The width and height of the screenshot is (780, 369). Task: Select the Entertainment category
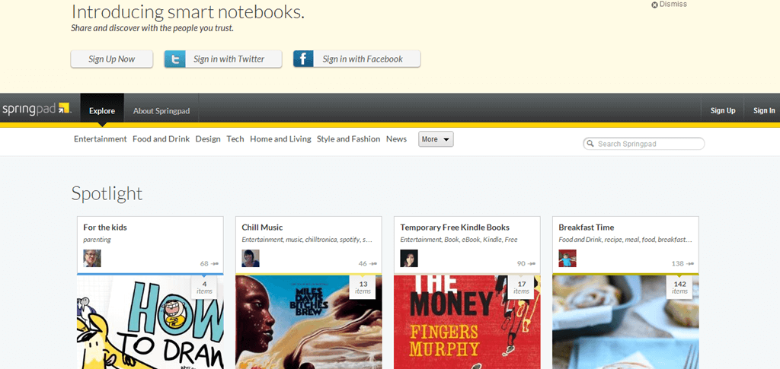[101, 139]
